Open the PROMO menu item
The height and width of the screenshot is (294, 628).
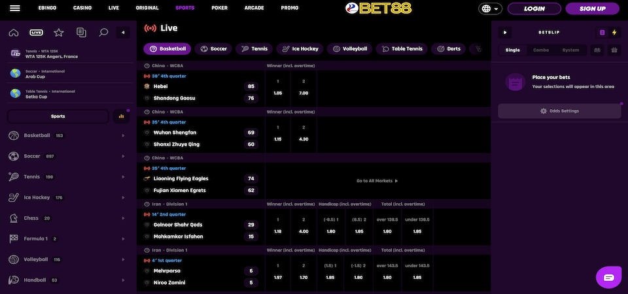pyautogui.click(x=290, y=8)
